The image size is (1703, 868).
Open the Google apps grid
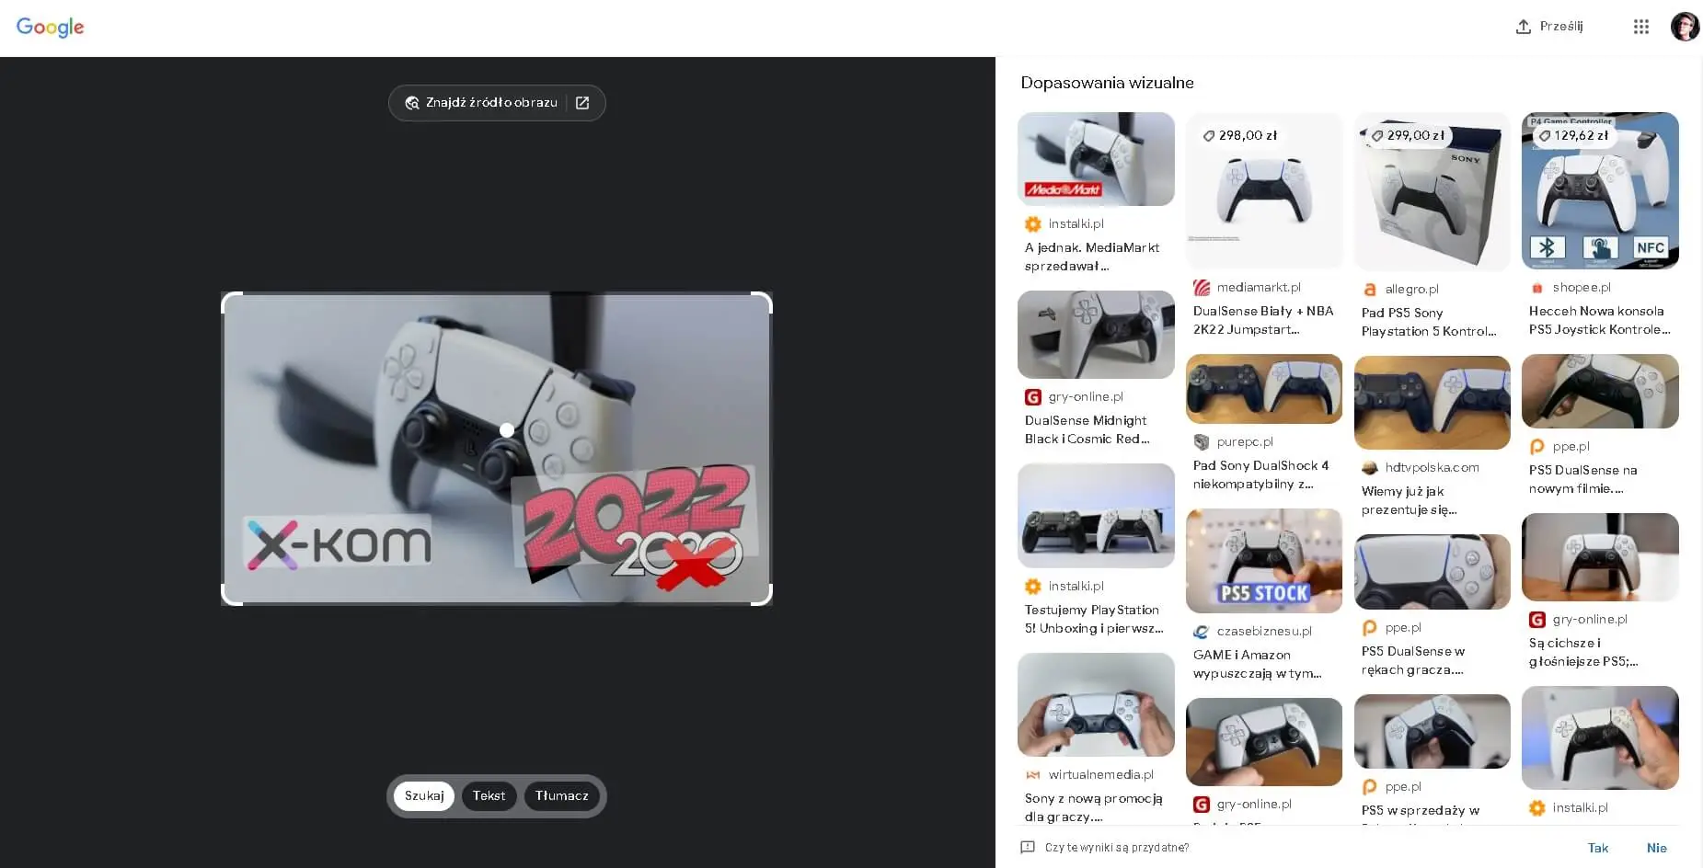pyautogui.click(x=1640, y=26)
